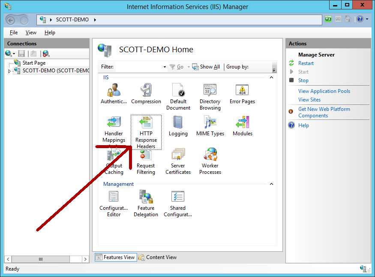
Task: Click the Back navigation arrow
Action: [10, 20]
